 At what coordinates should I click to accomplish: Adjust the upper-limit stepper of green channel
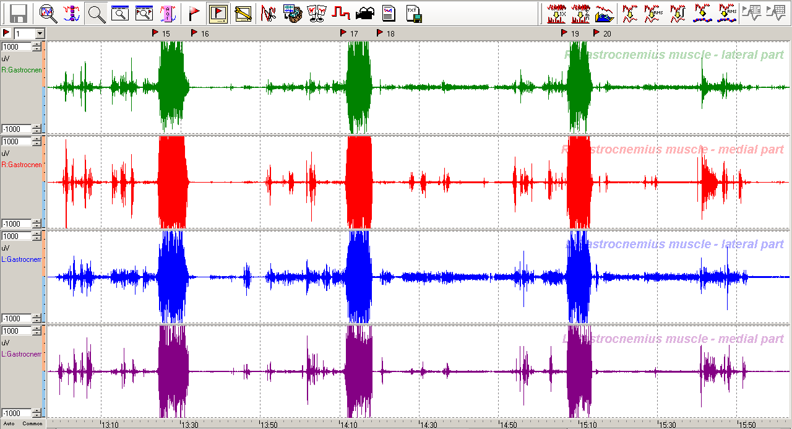click(x=37, y=46)
